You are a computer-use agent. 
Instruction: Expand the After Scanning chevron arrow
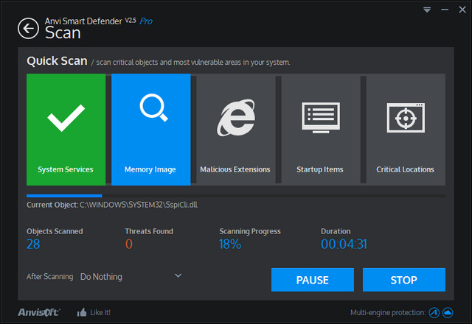point(178,275)
